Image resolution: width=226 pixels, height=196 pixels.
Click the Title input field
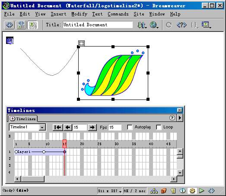tap(98, 25)
